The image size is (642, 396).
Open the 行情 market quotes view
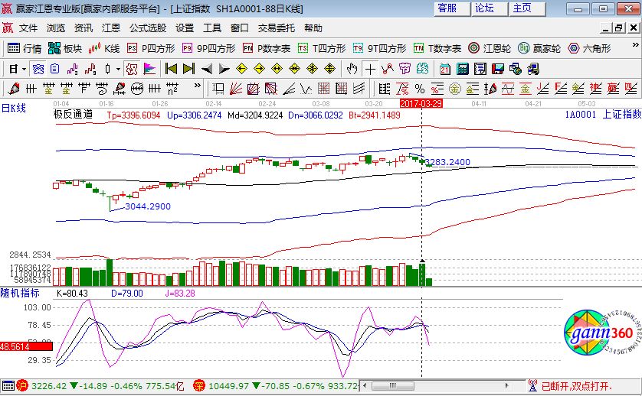pos(25,48)
